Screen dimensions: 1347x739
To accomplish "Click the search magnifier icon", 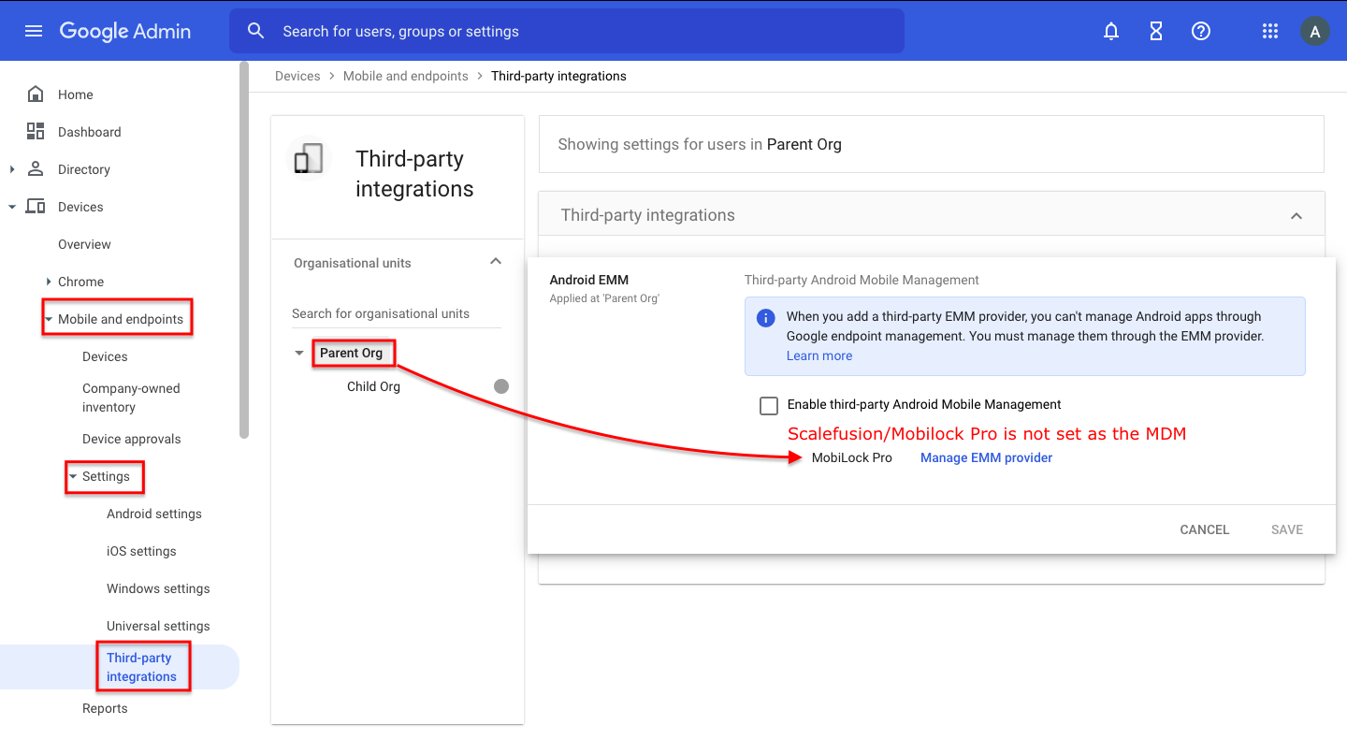I will (x=256, y=31).
